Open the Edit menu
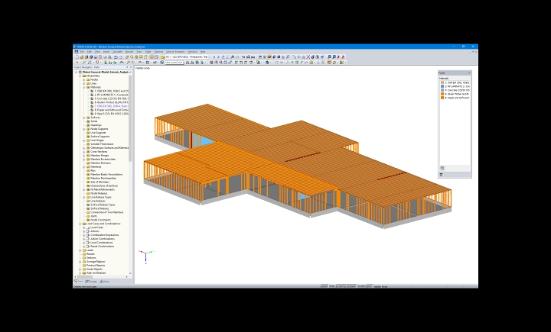The width and height of the screenshot is (551, 332). tap(90, 52)
